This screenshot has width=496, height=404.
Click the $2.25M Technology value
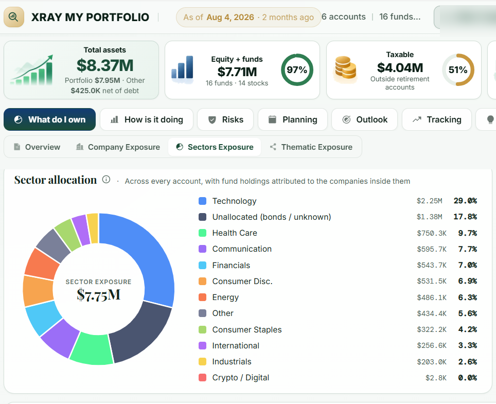tap(429, 201)
